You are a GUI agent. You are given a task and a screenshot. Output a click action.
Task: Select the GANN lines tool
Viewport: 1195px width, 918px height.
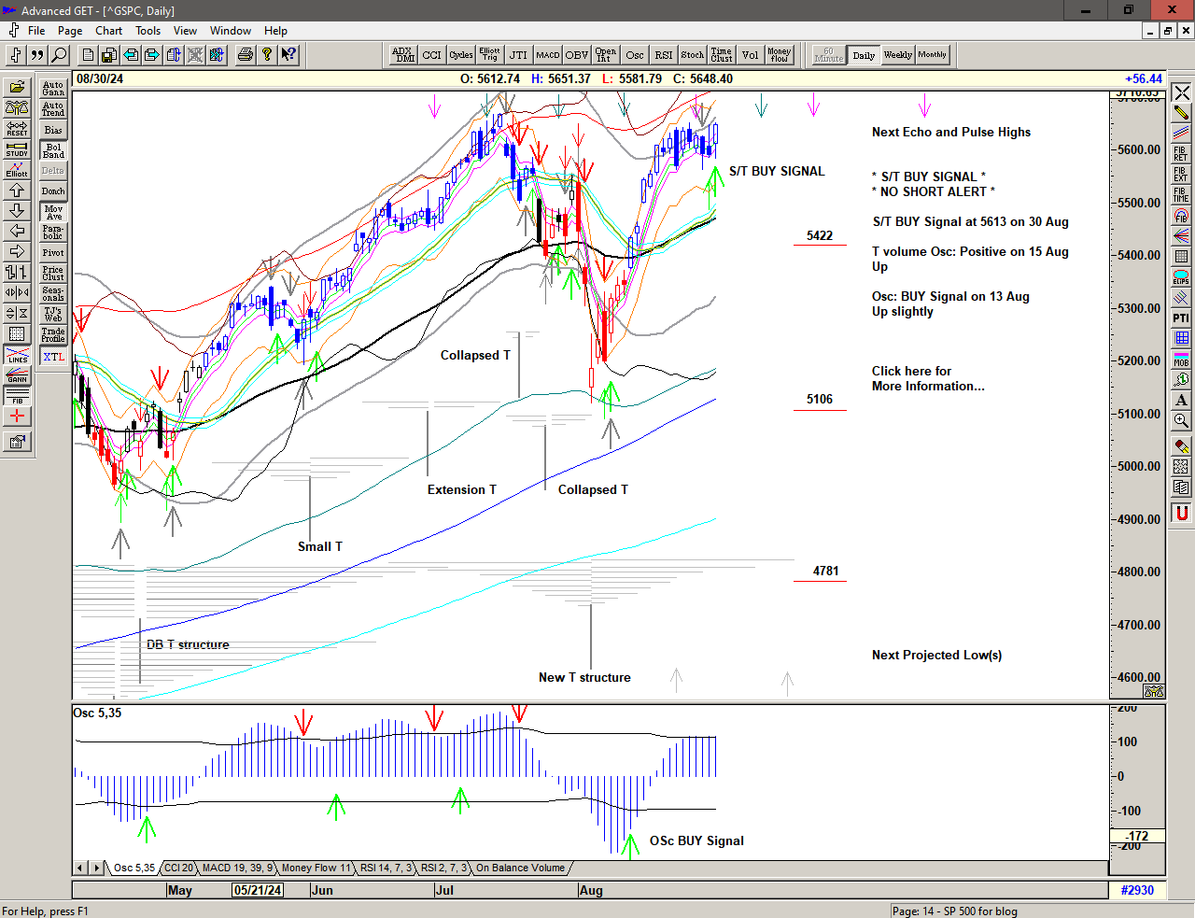click(x=17, y=376)
